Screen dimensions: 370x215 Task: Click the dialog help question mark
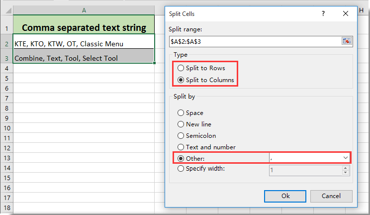click(323, 14)
